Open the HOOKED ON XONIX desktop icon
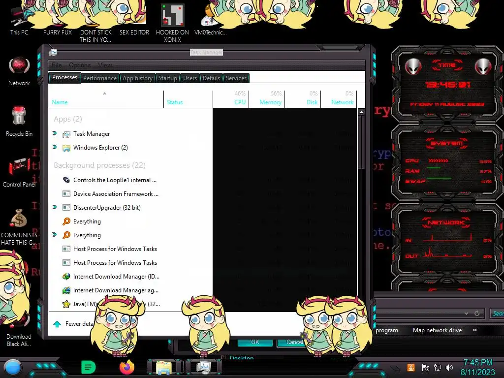The width and height of the screenshot is (504, 378). tap(172, 23)
